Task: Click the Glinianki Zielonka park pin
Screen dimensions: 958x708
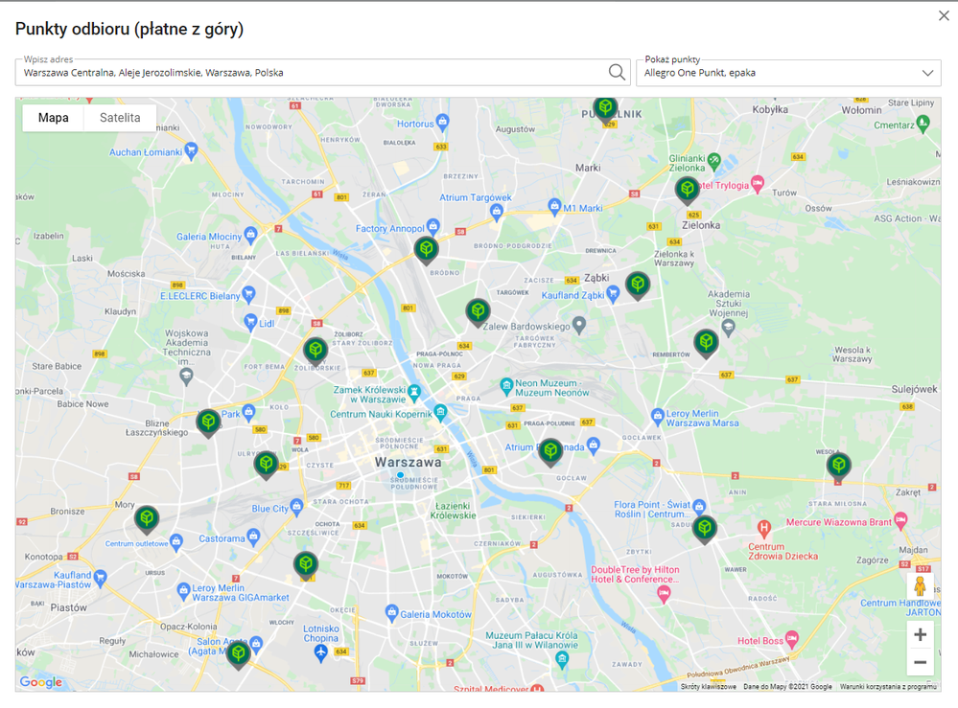Action: (713, 161)
